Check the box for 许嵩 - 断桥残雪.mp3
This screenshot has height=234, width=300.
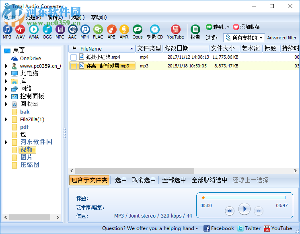pyautogui.click(x=74, y=66)
